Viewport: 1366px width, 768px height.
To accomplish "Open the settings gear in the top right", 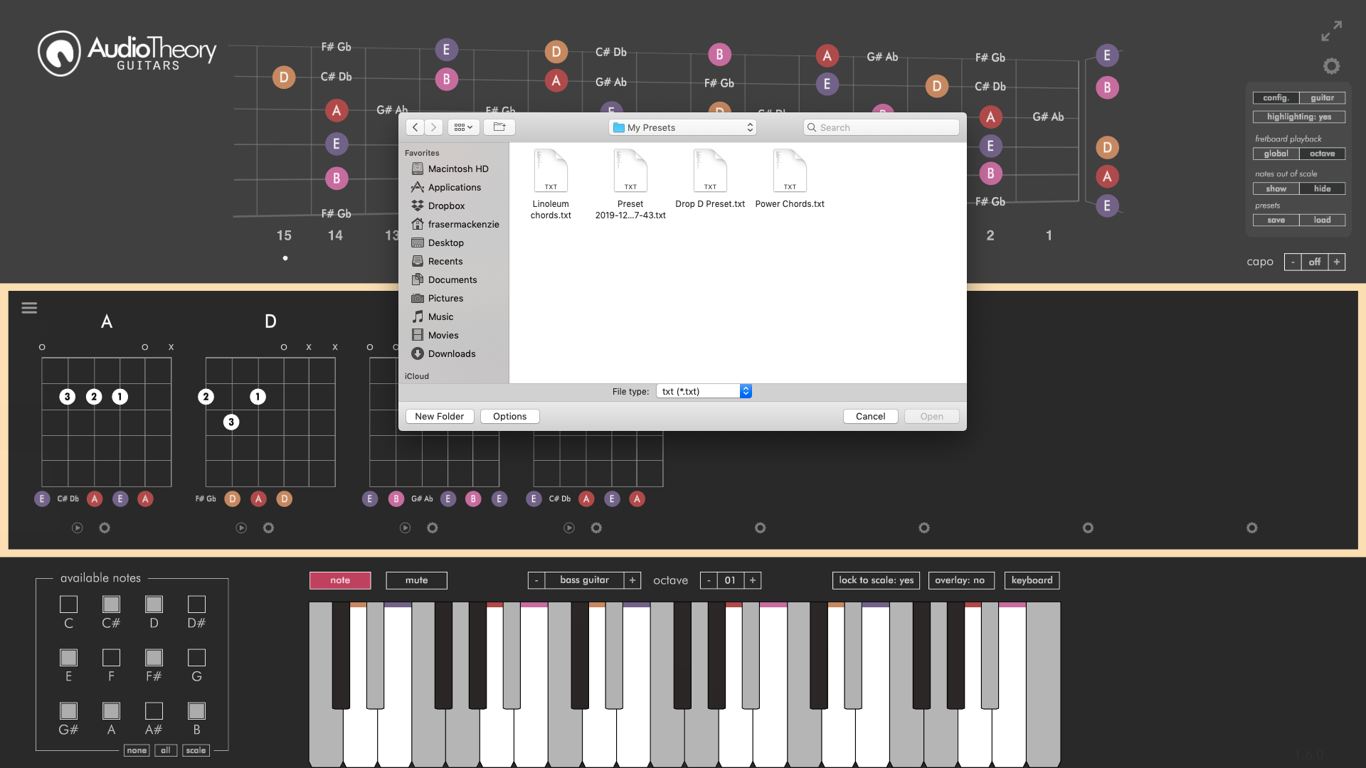I will (1331, 66).
